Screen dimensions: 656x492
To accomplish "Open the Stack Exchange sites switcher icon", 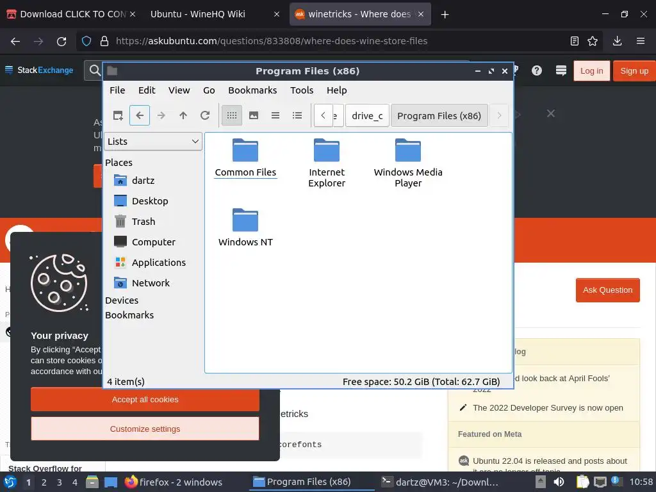I will [561, 70].
